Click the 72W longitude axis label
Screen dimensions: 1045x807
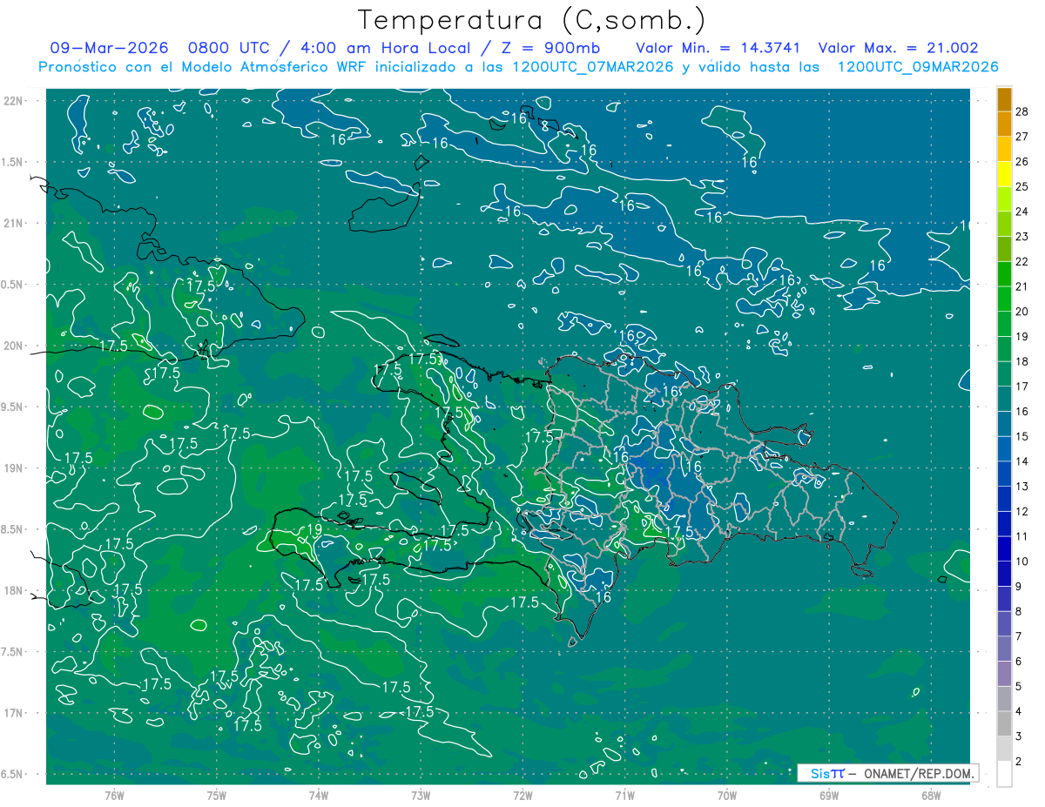point(522,795)
